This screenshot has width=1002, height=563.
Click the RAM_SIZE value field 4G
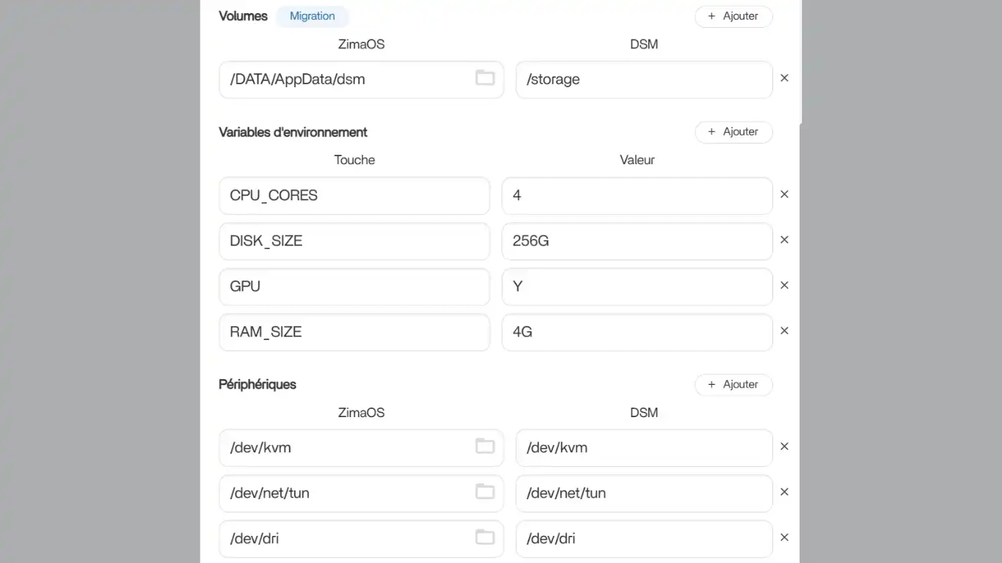tap(636, 332)
